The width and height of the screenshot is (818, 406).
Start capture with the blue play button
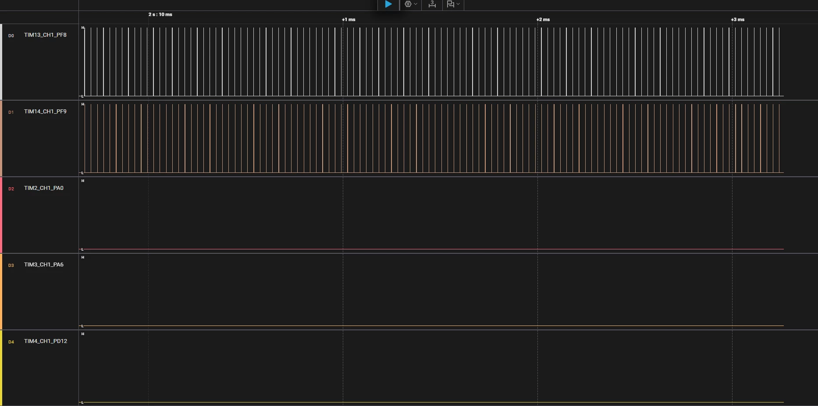[x=388, y=4]
